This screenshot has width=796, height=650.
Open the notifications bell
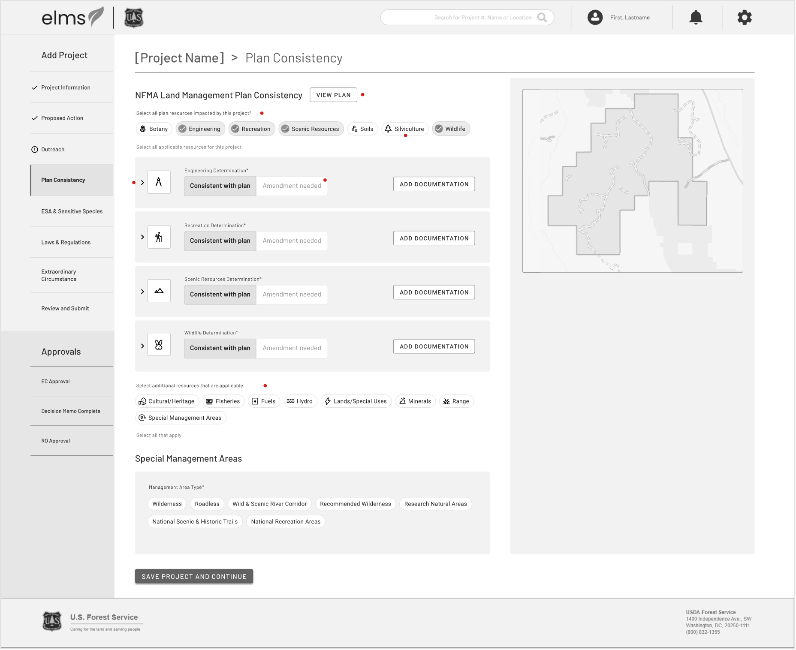[x=696, y=17]
